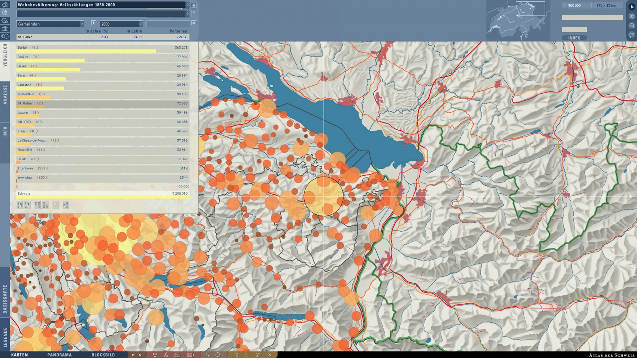The width and height of the screenshot is (637, 358).
Task: Open the Gemeinden level dropdown
Action: tap(50, 24)
